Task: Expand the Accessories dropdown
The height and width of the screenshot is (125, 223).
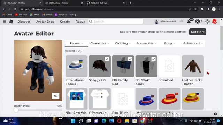Action: (x=146, y=43)
